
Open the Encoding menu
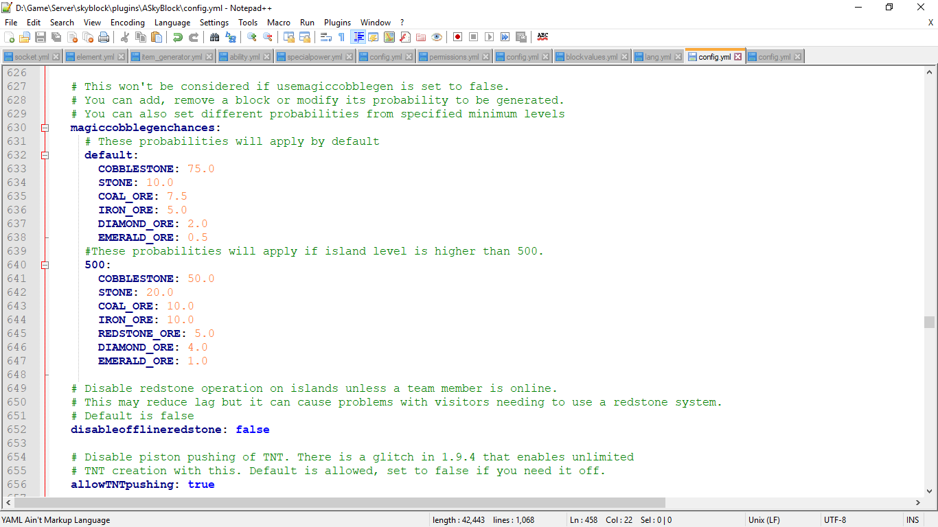coord(127,23)
